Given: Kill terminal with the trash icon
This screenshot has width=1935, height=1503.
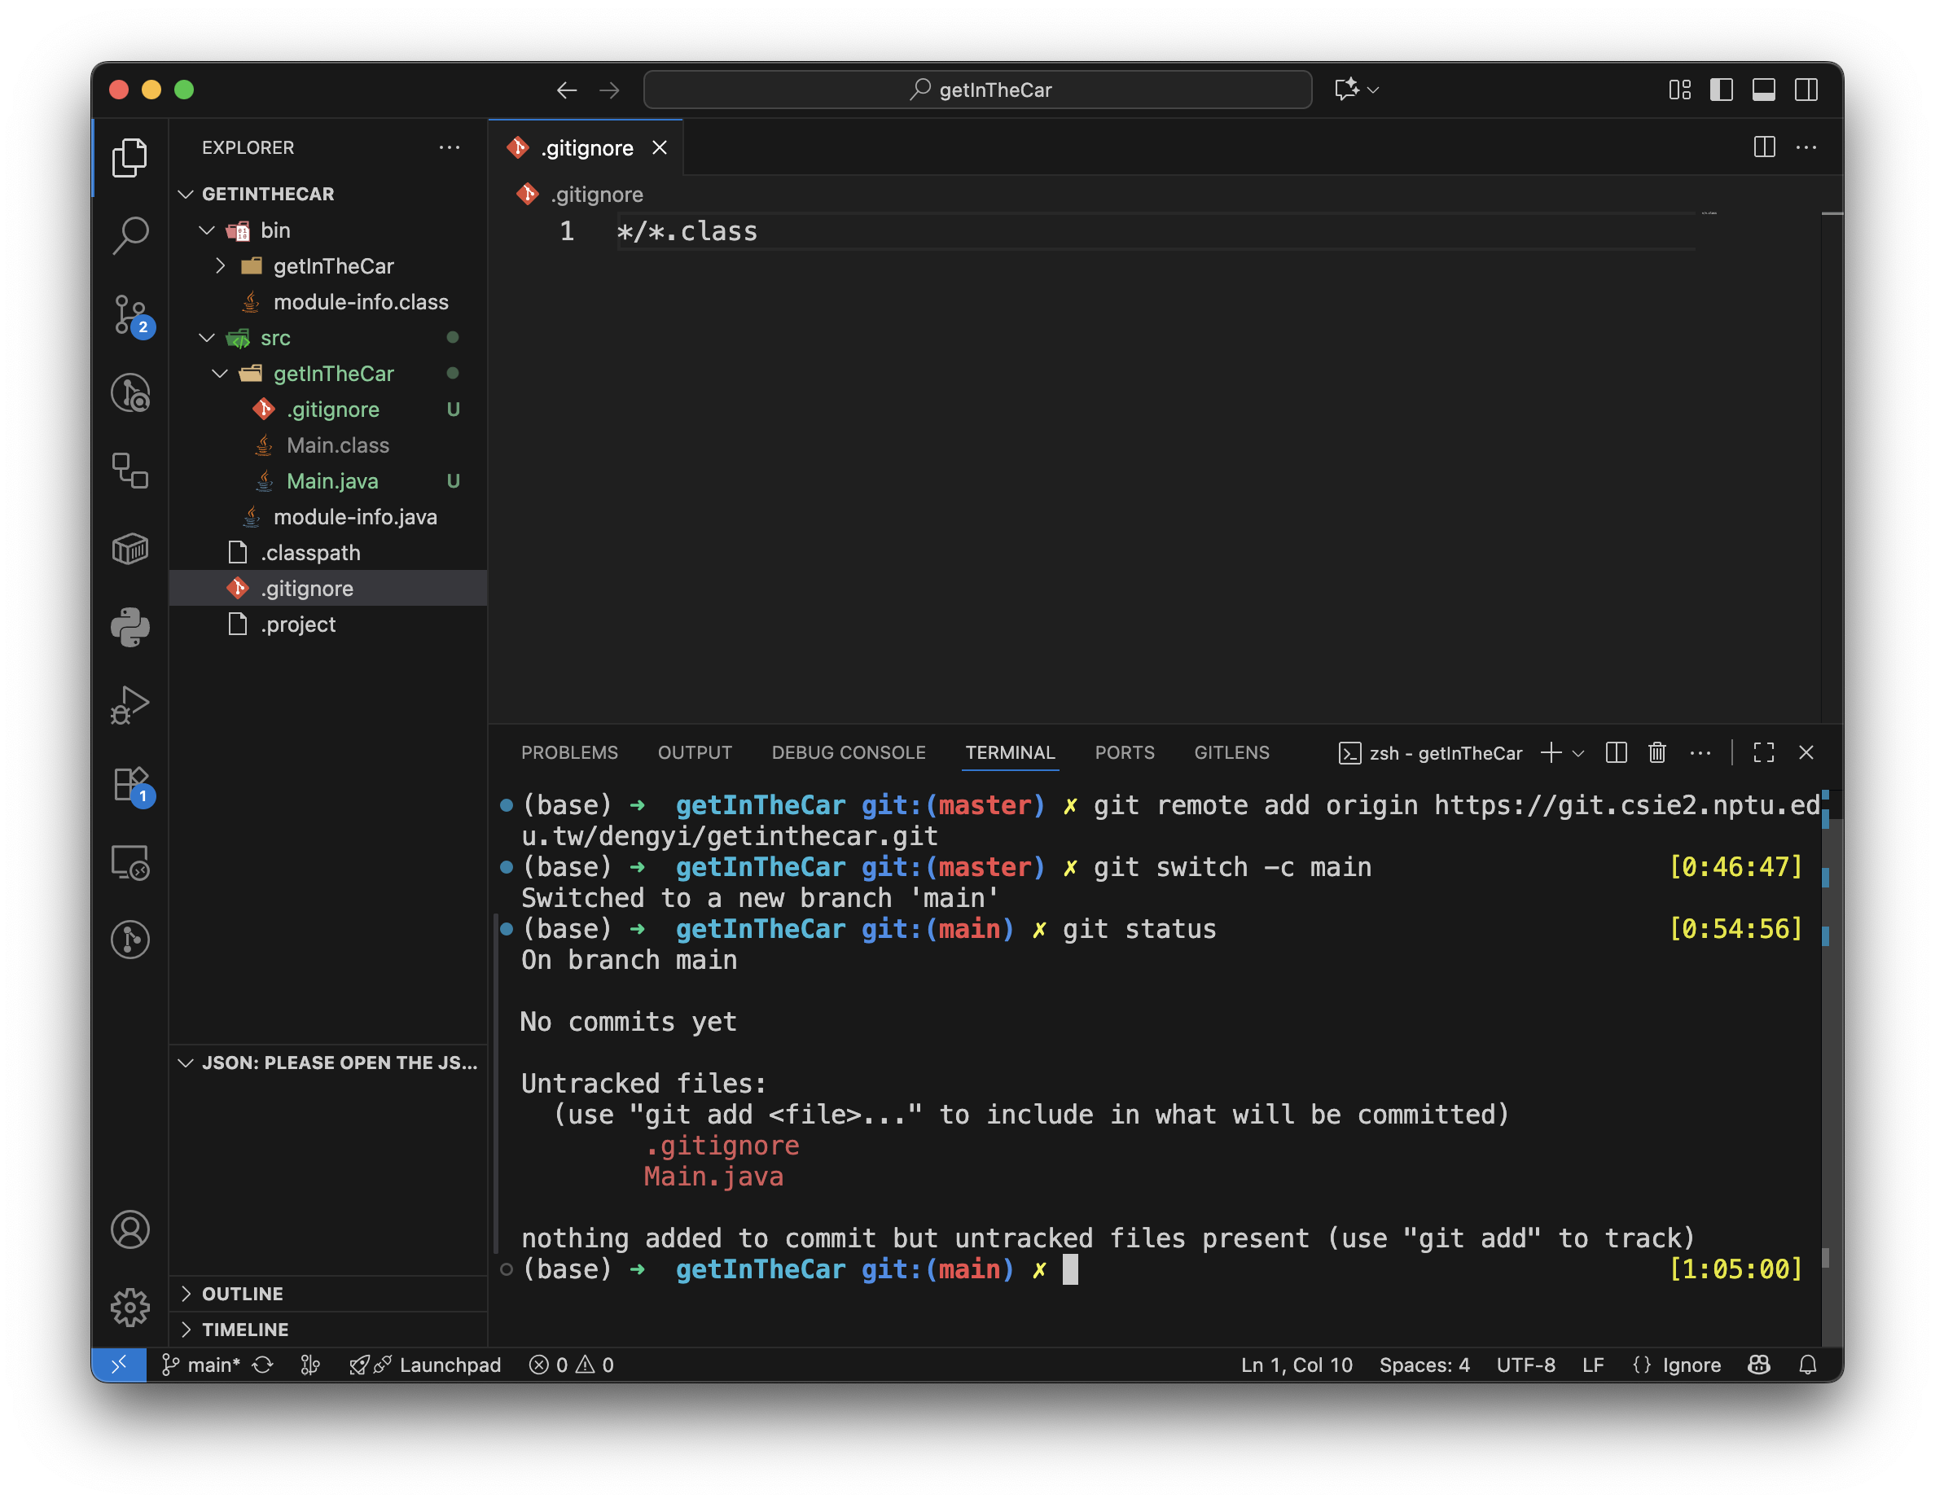Looking at the screenshot, I should click(x=1656, y=753).
